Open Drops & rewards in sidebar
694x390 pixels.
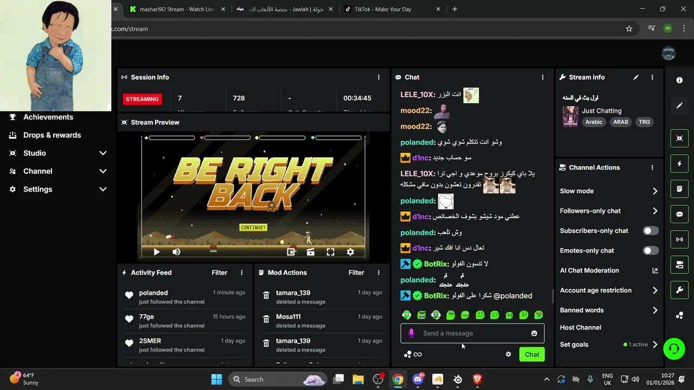[x=52, y=135]
